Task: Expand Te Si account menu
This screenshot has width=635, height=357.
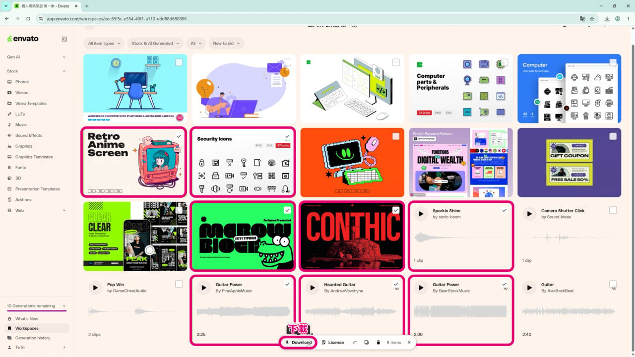Action: point(36,348)
